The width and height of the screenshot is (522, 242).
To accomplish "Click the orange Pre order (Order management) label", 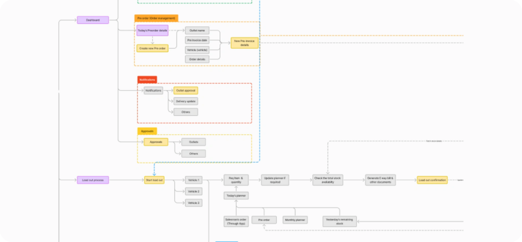I will [x=156, y=18].
